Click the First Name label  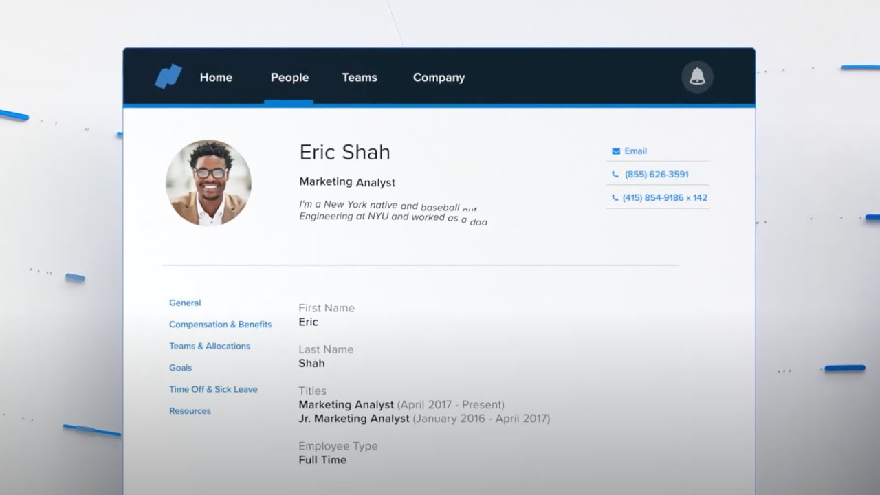pyautogui.click(x=327, y=308)
